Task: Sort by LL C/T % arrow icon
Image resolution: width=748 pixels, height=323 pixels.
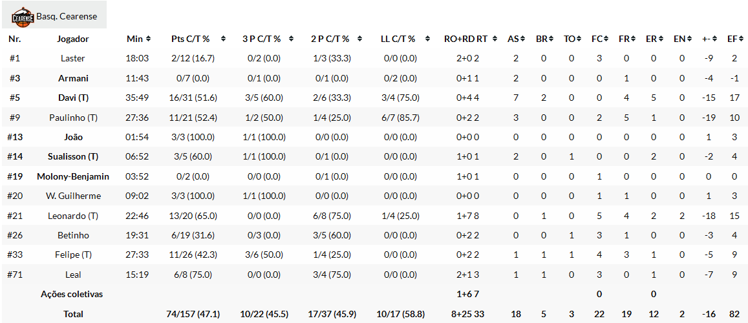Action: (x=429, y=39)
